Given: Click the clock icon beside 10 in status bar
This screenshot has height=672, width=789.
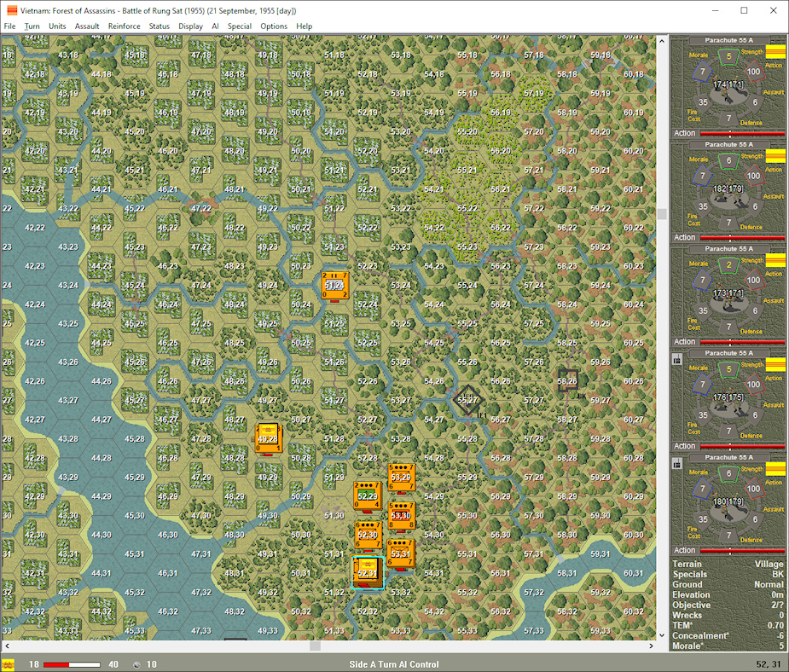Looking at the screenshot, I should [136, 665].
